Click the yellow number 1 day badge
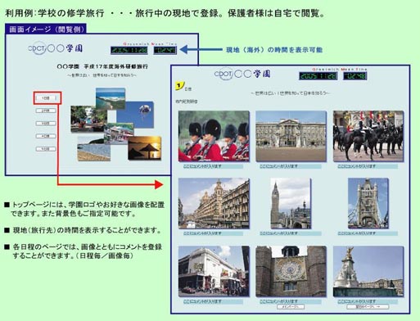Screen dimensions: 420x321 tap(179, 86)
